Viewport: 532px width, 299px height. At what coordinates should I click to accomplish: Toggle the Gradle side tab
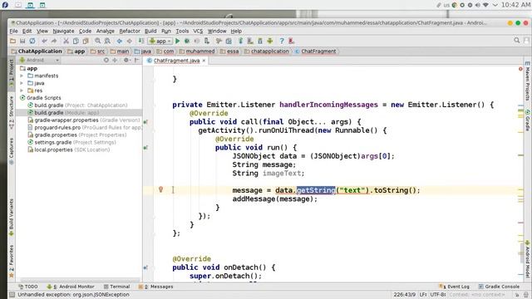pos(528,120)
